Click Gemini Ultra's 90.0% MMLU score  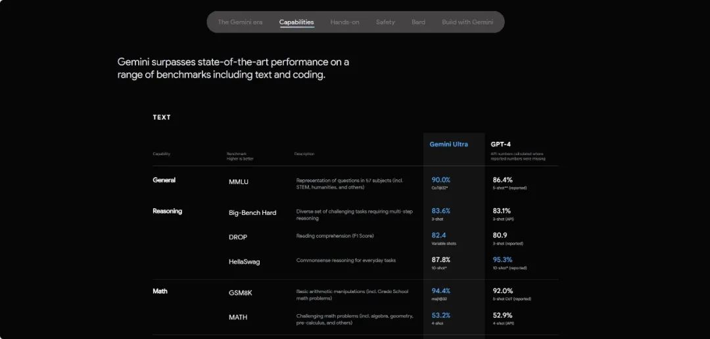(441, 179)
